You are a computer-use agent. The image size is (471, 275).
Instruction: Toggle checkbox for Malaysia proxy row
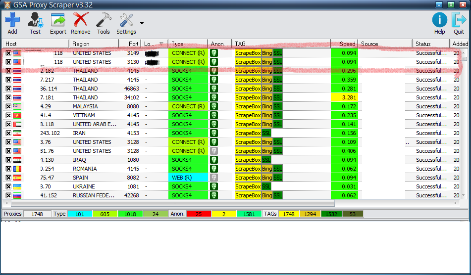pos(8,106)
